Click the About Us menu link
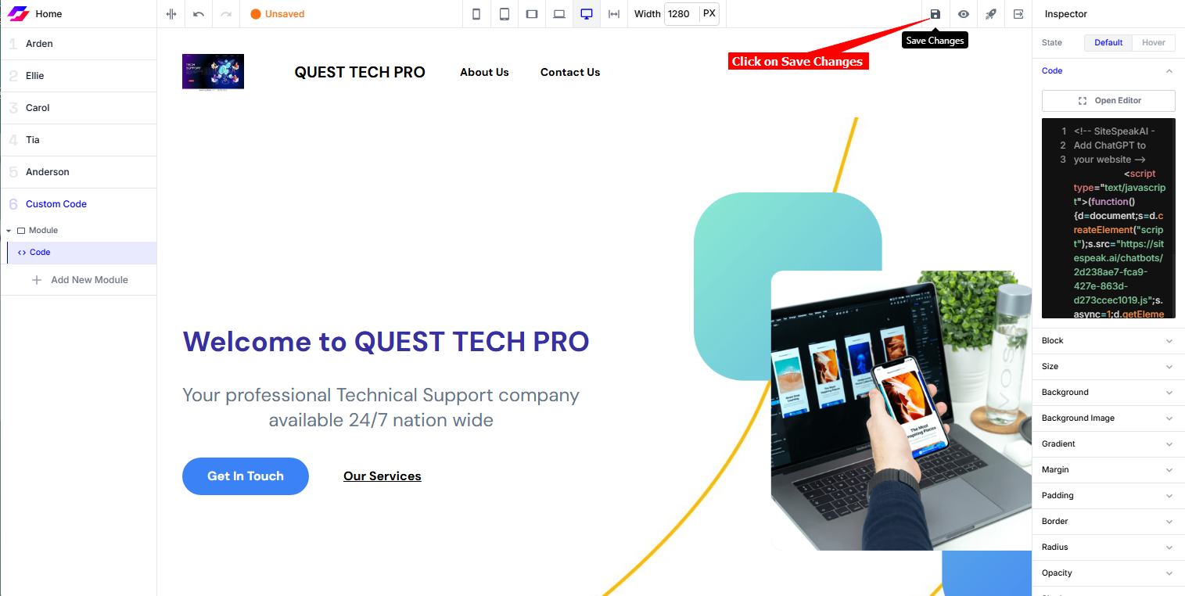 click(484, 72)
